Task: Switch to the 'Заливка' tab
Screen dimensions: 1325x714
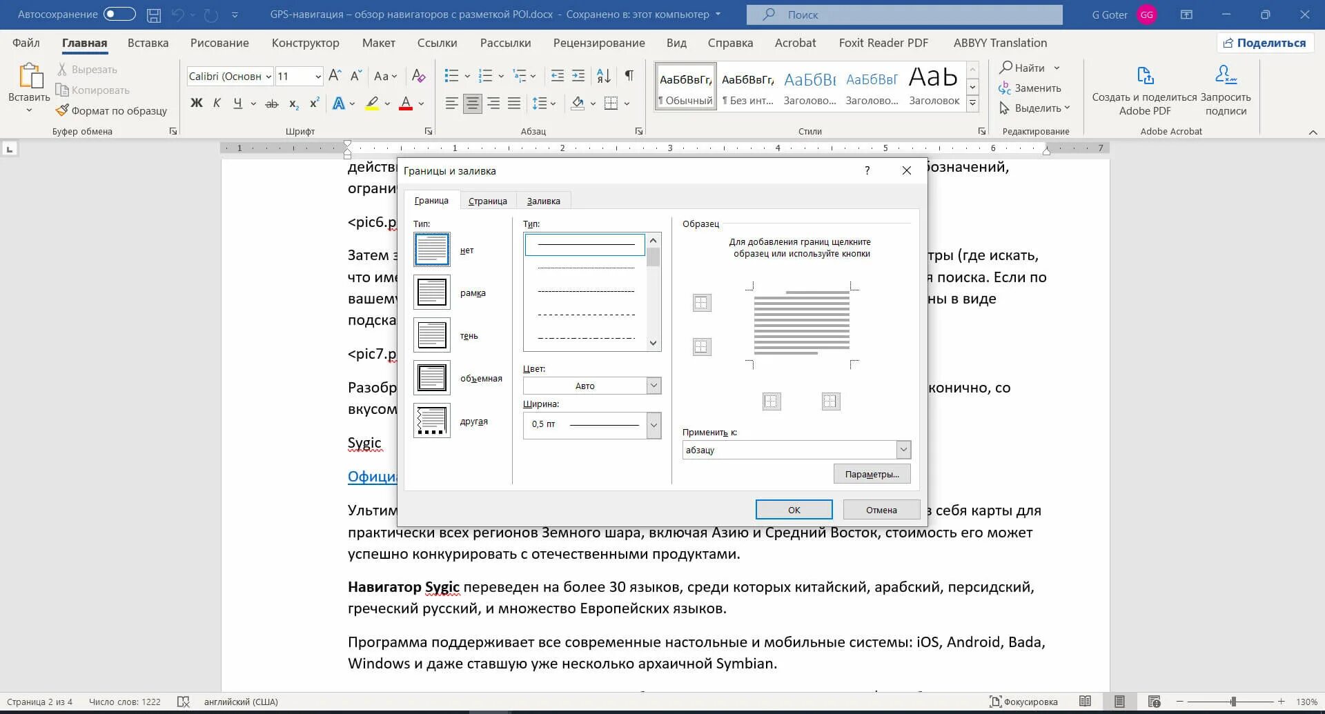Action: 543,201
